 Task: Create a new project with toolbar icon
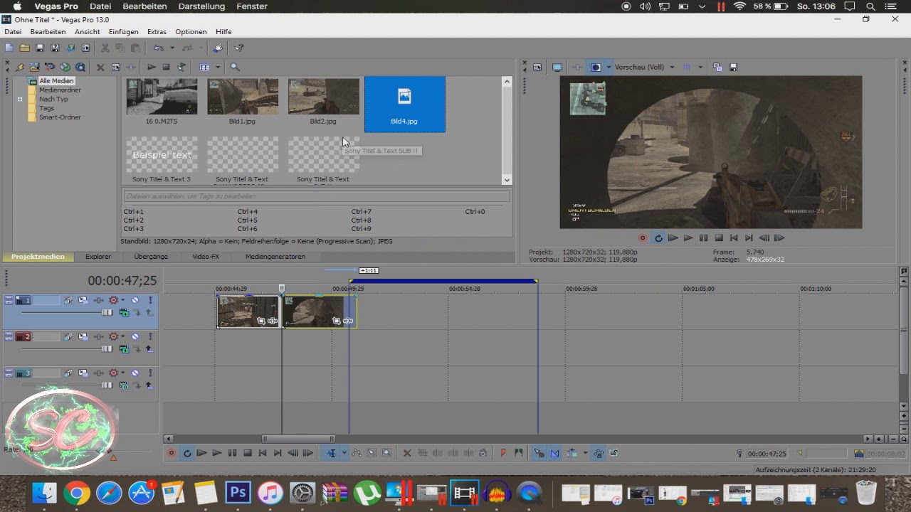tap(9, 48)
